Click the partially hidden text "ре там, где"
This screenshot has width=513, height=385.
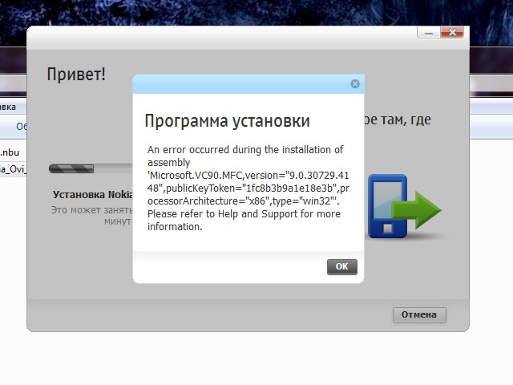click(x=398, y=120)
